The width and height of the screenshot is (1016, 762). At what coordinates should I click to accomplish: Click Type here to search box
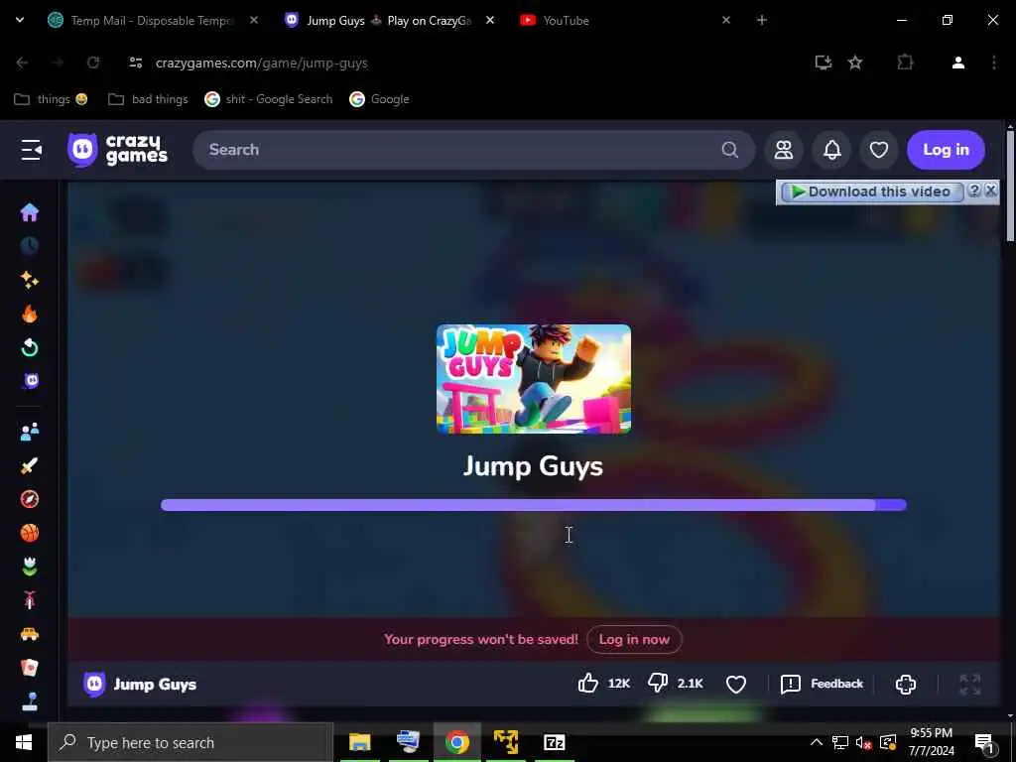(x=190, y=742)
